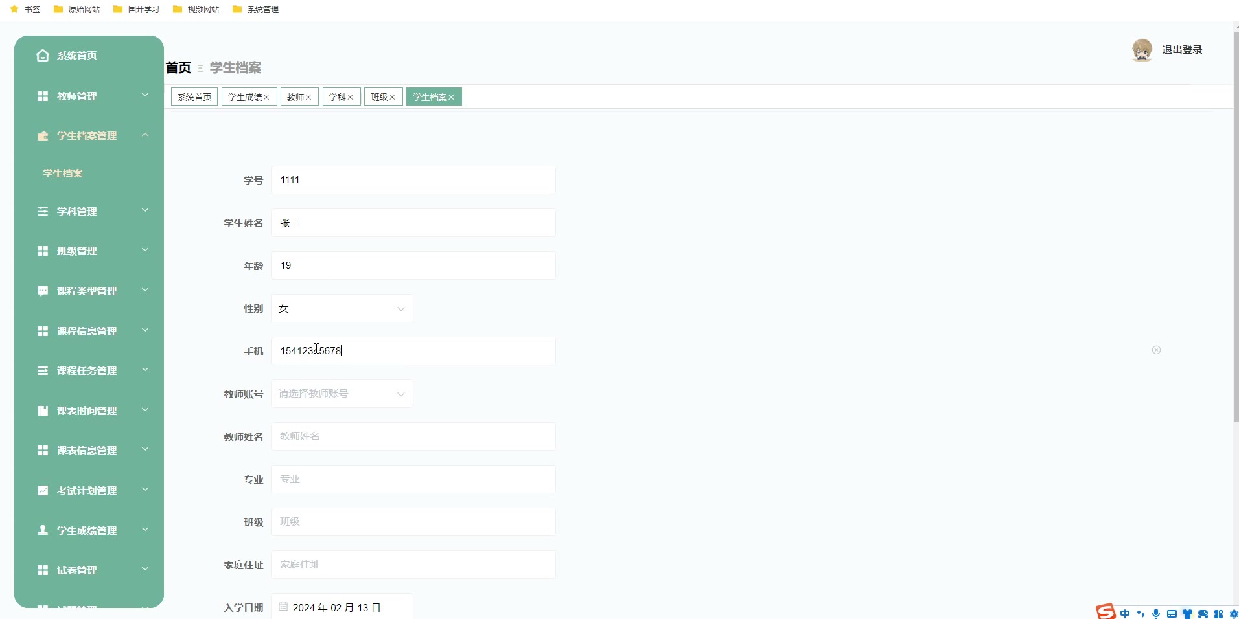Viewport: 1239px width, 619px height.
Task: Click the 年龄 input field containing 19
Action: (x=413, y=265)
